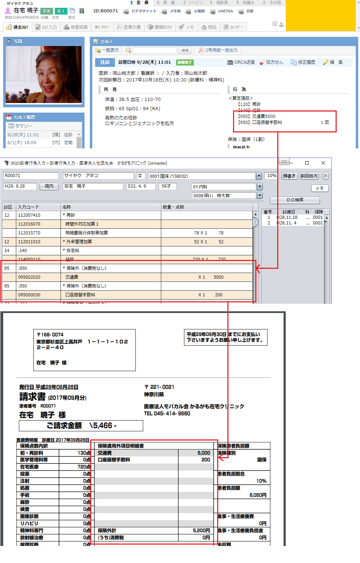The width and height of the screenshot is (360, 563).
Task: Expand the 0008 doctor name dropdown
Action: pos(260,195)
